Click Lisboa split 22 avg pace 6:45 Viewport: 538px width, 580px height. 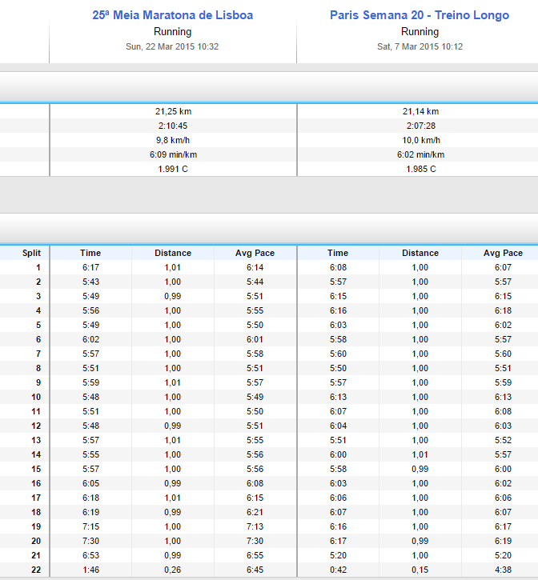coord(255,570)
